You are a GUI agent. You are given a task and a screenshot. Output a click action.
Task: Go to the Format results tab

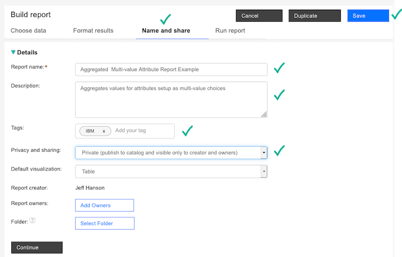pyautogui.click(x=93, y=30)
